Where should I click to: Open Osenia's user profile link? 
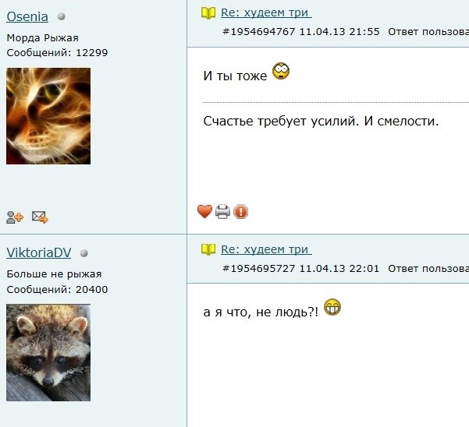click(x=27, y=16)
